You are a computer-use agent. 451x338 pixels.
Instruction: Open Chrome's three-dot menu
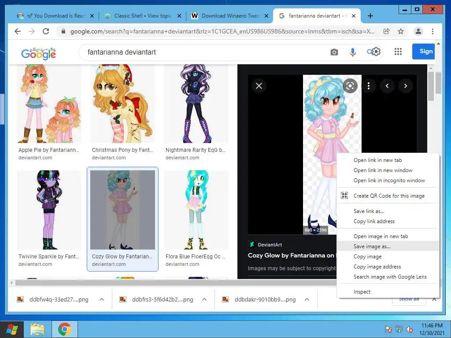click(433, 31)
